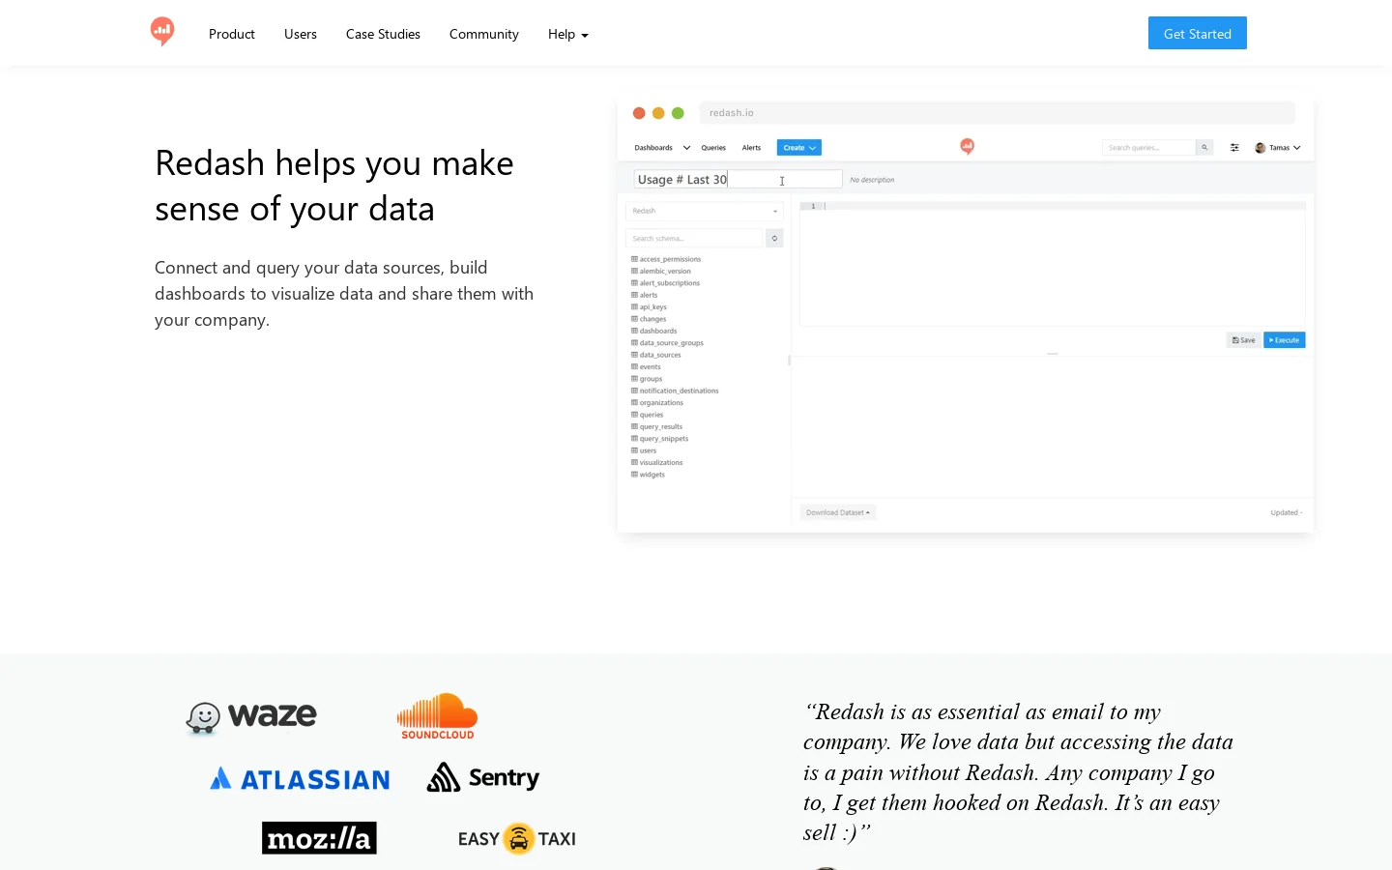Image resolution: width=1392 pixels, height=870 pixels.
Task: Select the alert_subscriptions table
Action: [x=665, y=283]
